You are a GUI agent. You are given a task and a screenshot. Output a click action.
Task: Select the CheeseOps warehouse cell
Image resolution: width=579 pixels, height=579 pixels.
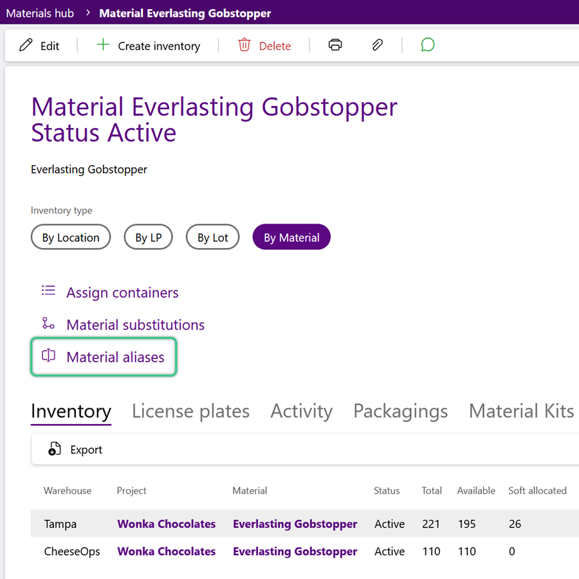[71, 551]
